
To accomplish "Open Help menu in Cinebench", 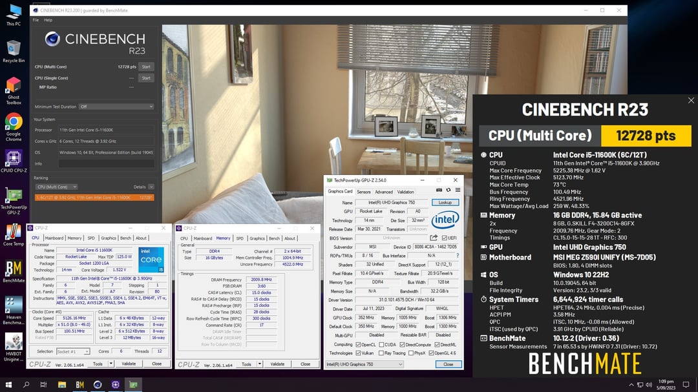I will click(48, 20).
